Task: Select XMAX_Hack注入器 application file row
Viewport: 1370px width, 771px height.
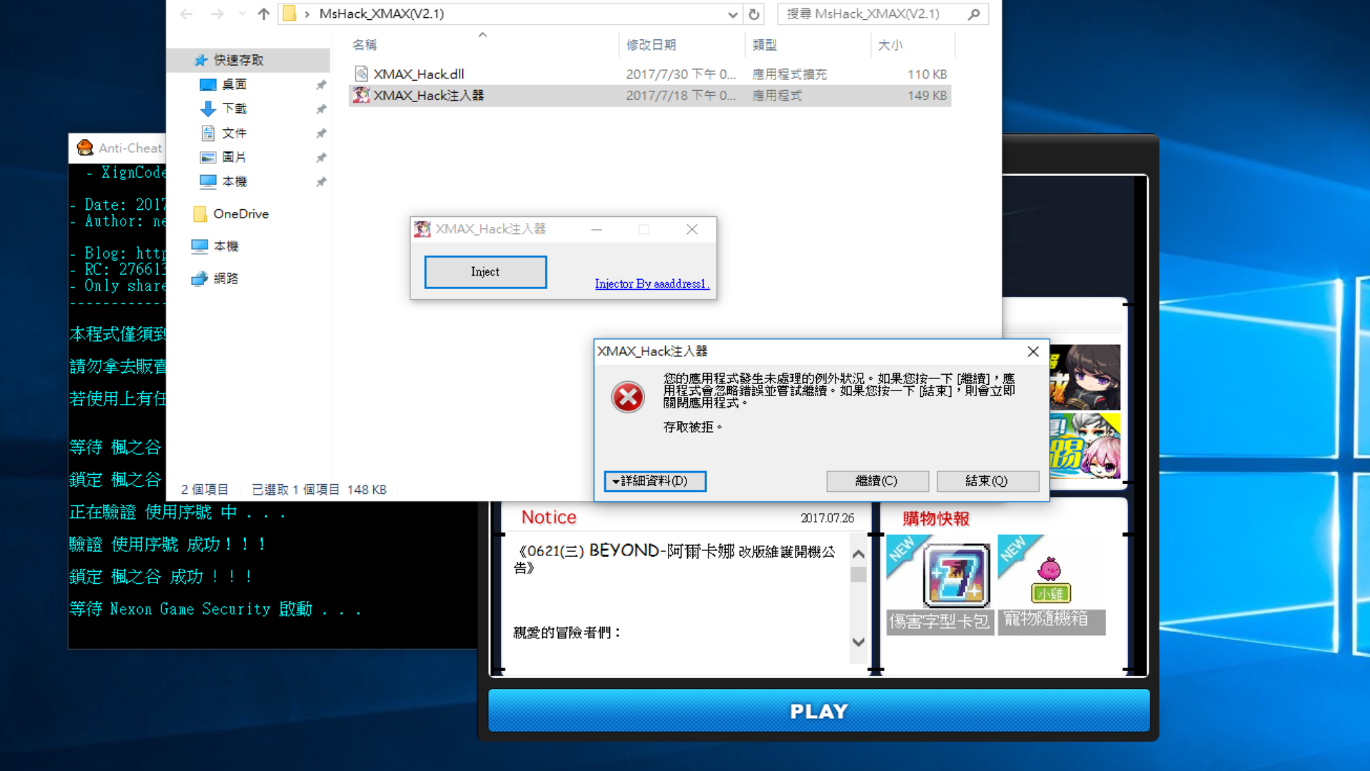Action: (x=649, y=96)
